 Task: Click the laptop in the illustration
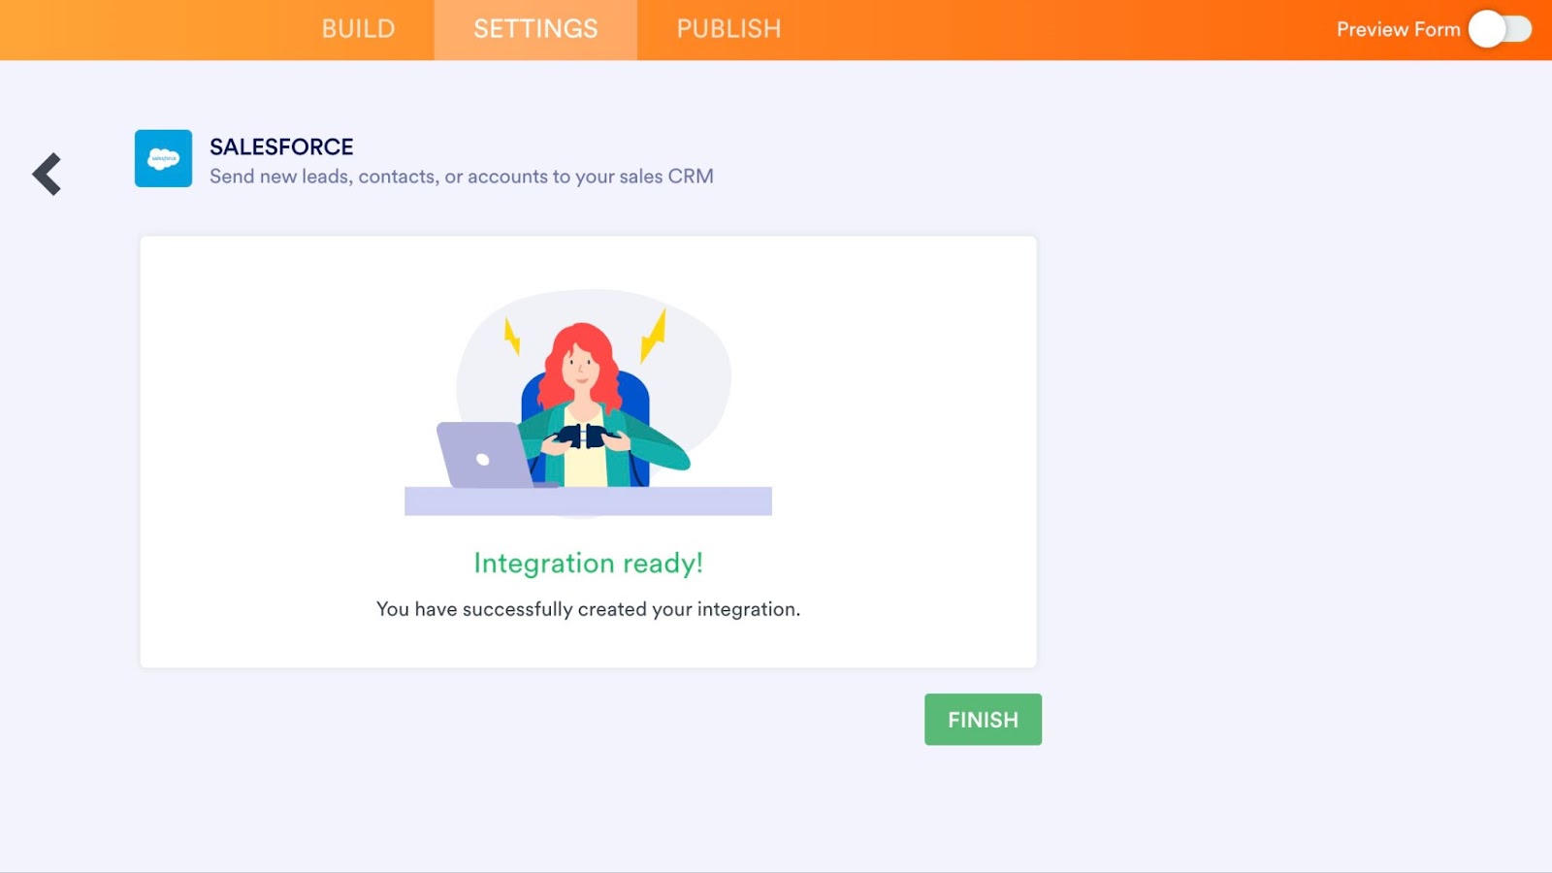[485, 454]
